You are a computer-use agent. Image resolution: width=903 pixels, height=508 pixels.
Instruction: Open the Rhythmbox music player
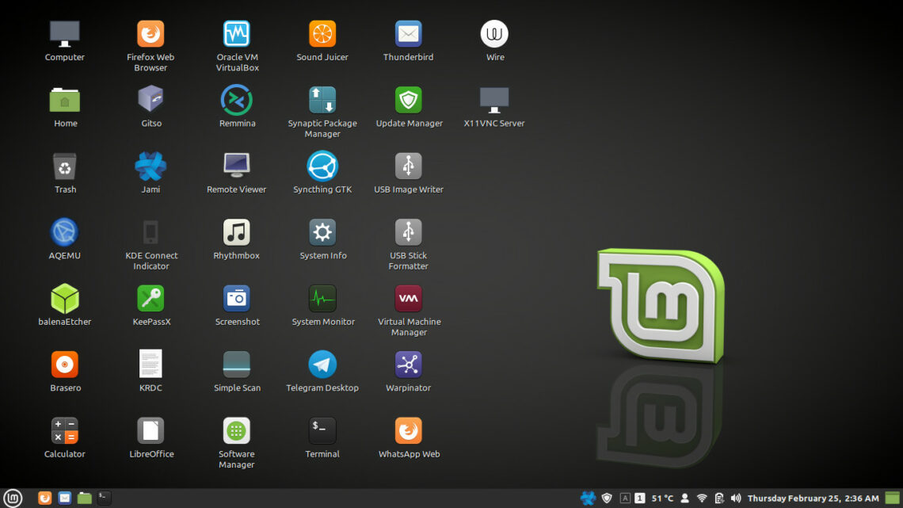click(236, 232)
